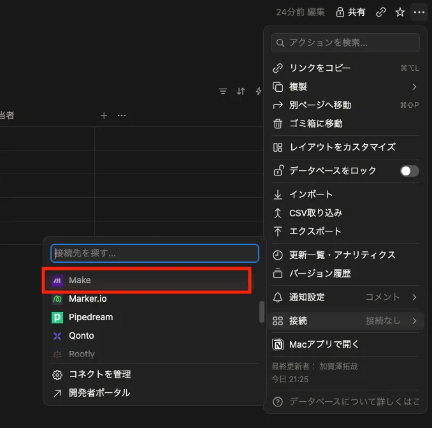The width and height of the screenshot is (432, 428).
Task: Open データベースについて詳しくはこ help link
Action: click(345, 401)
